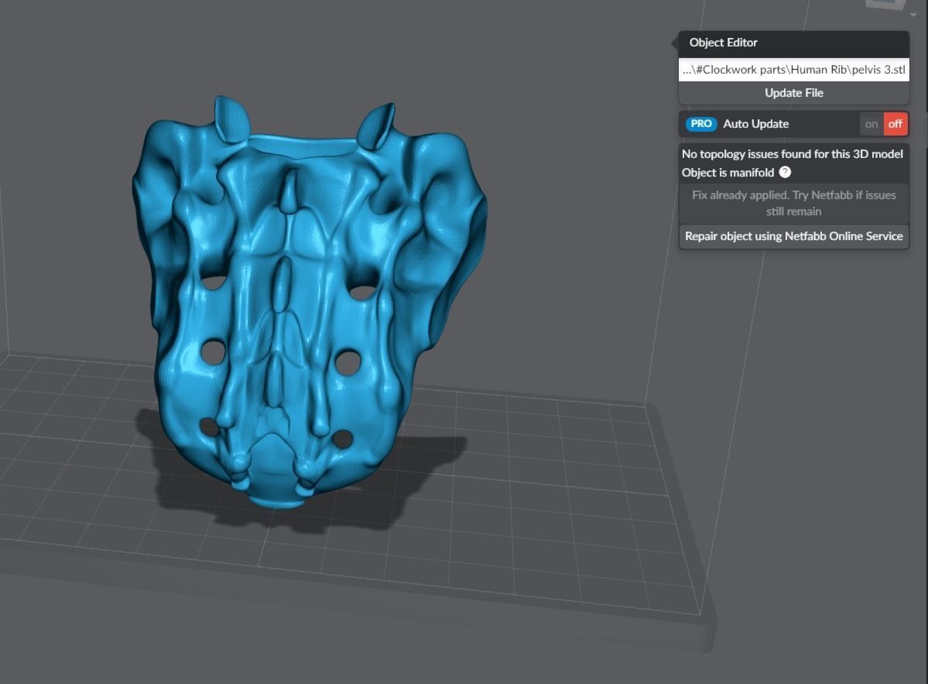Click the Object is manifold label
This screenshot has width=928, height=684.
728,172
